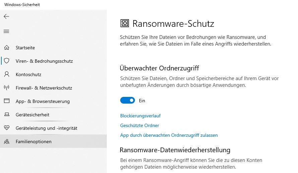Turn off Überwachter Ordnerzugriff toggle

pos(127,100)
